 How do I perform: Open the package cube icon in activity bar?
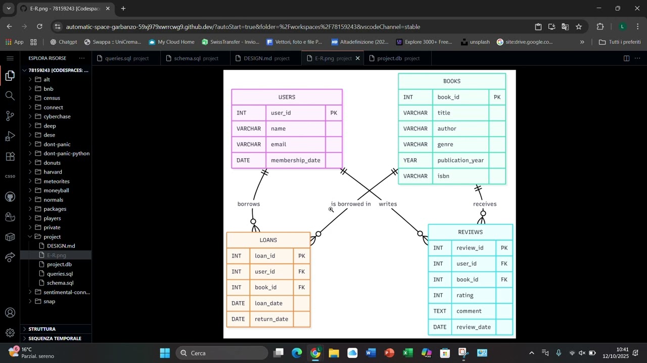pos(10,237)
